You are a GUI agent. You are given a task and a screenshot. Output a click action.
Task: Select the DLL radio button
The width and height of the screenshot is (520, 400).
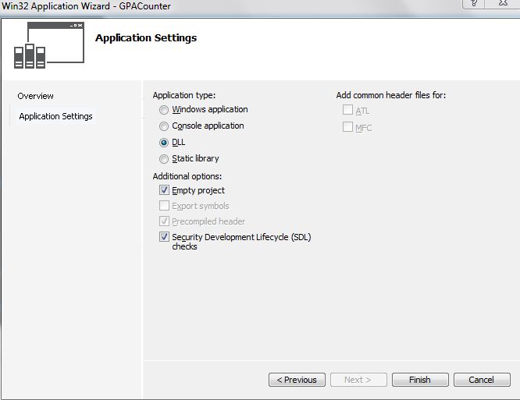pyautogui.click(x=164, y=143)
